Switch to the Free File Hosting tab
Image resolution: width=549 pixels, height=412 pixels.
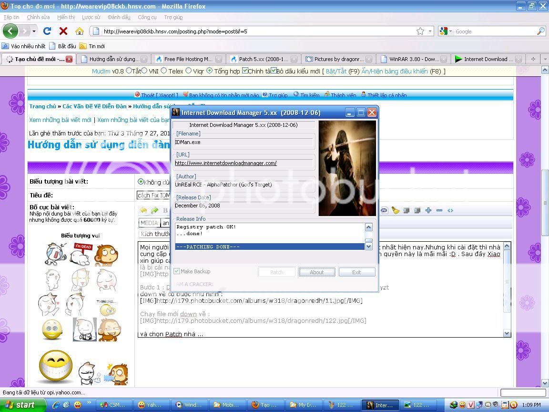click(189, 59)
